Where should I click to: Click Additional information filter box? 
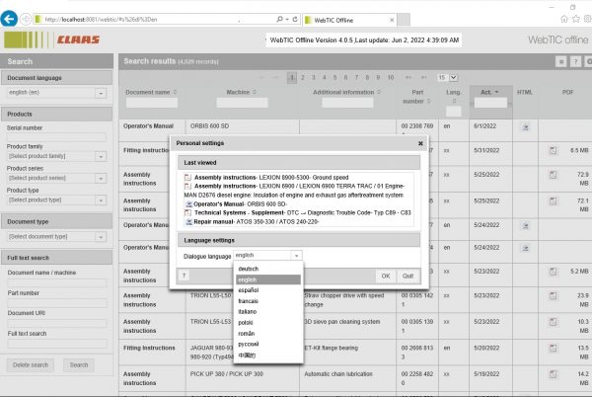point(347,103)
